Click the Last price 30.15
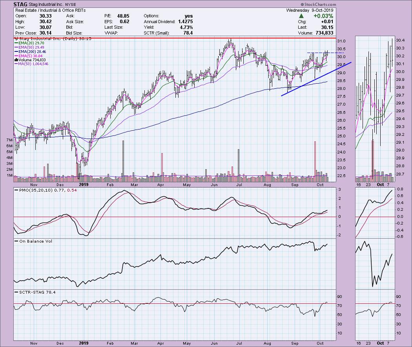The height and width of the screenshot is (347, 412). pos(327,27)
